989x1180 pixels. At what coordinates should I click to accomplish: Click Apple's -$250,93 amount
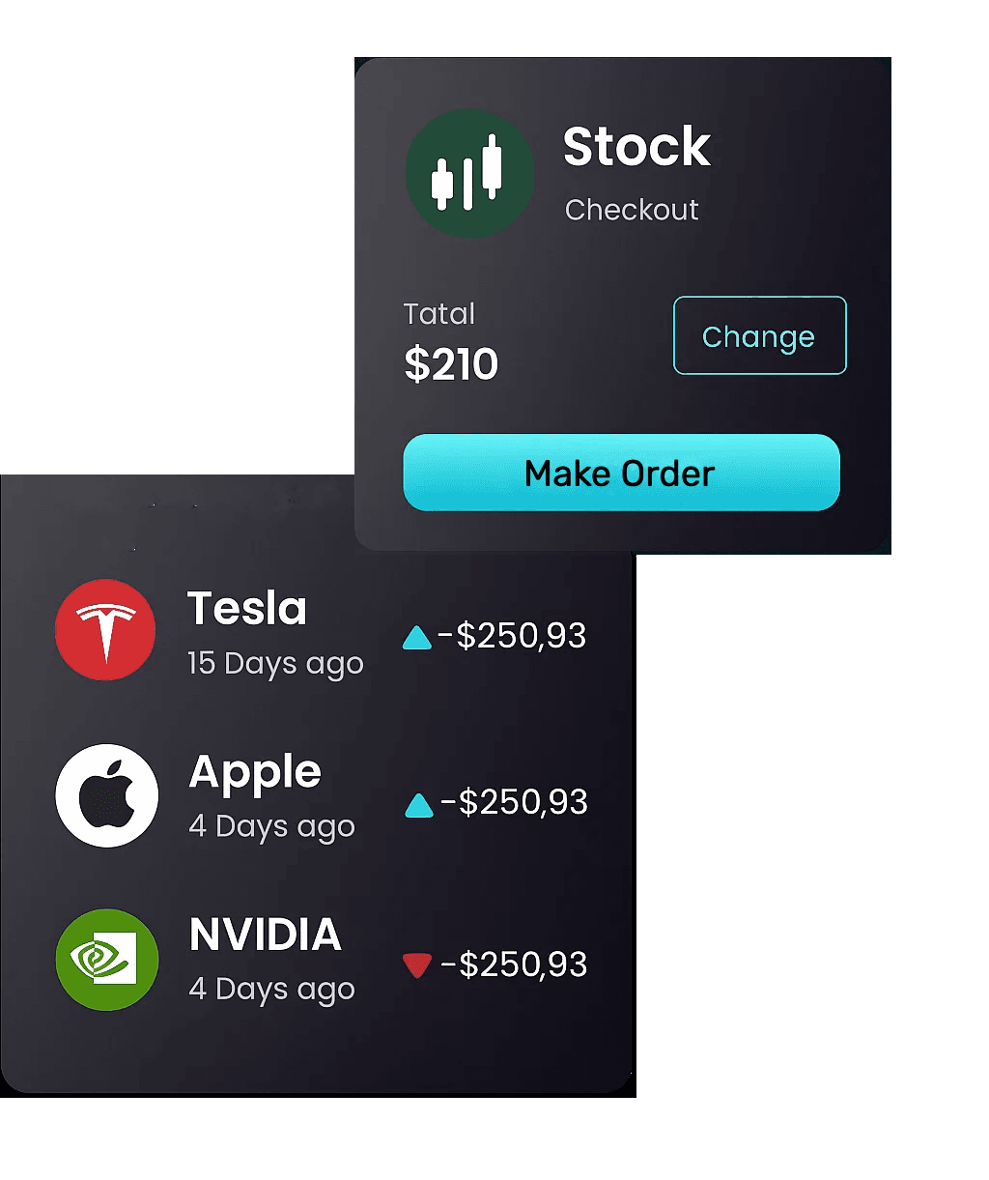point(514,802)
